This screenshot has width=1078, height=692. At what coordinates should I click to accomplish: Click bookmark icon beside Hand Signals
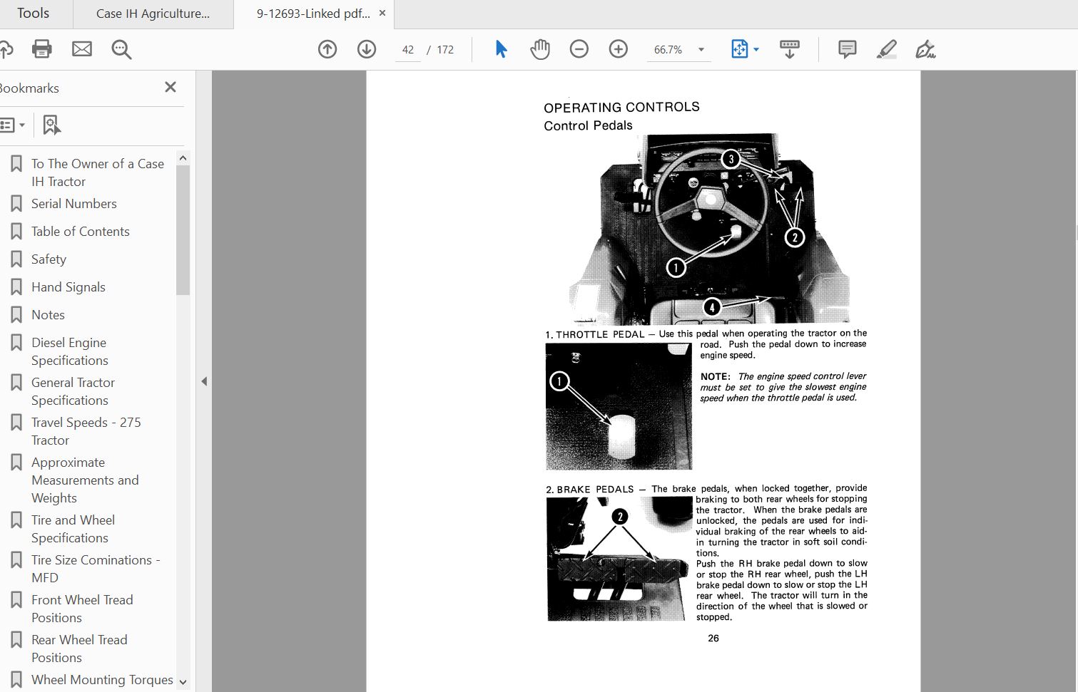(16, 287)
